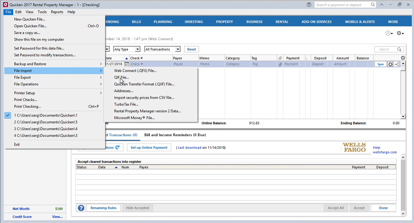Open the File menu
The width and height of the screenshot is (414, 223).
point(8,12)
